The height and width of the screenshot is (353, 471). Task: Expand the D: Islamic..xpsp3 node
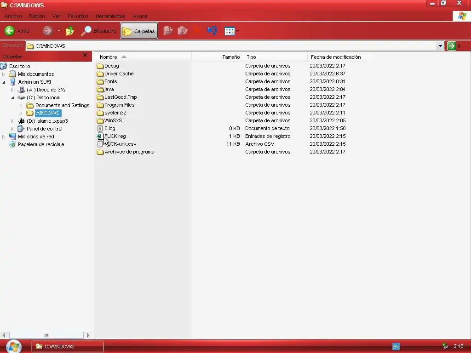point(12,121)
